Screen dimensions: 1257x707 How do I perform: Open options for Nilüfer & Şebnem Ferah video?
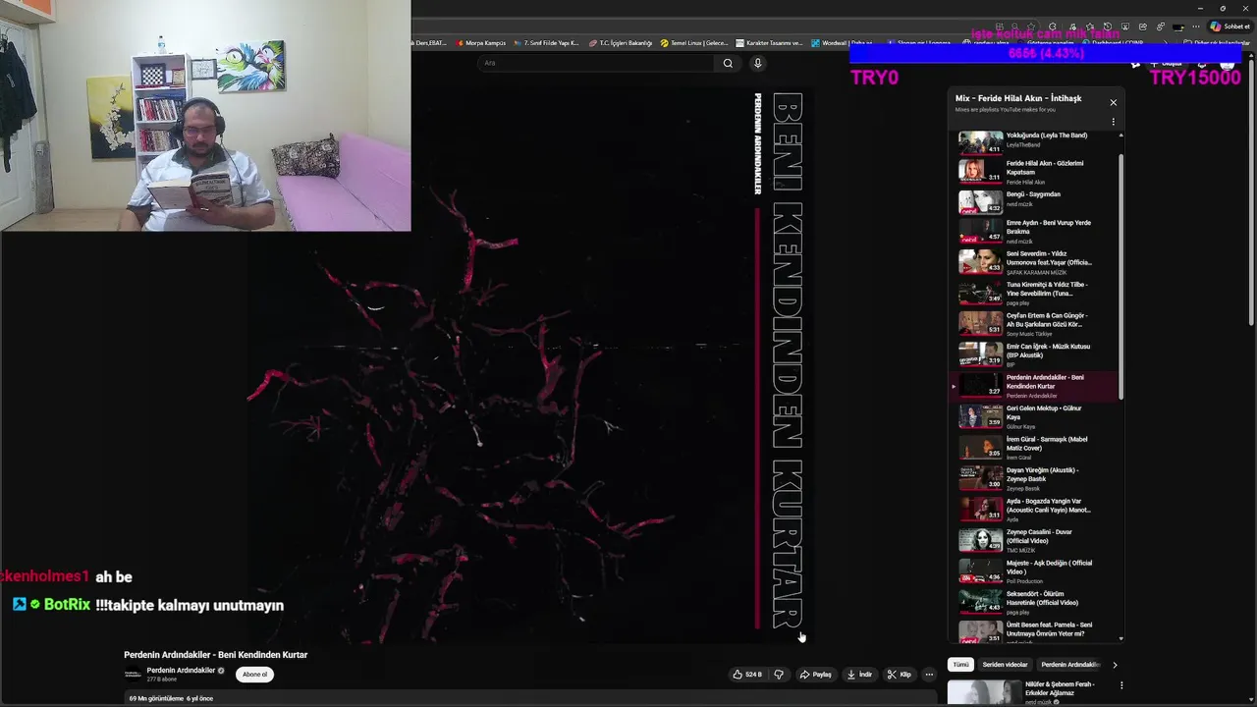[1121, 685]
